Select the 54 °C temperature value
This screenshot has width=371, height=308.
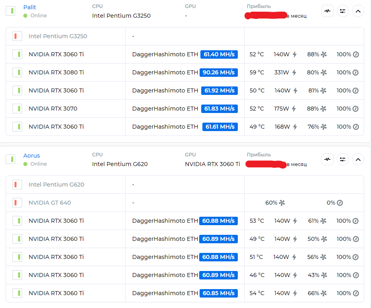click(257, 293)
